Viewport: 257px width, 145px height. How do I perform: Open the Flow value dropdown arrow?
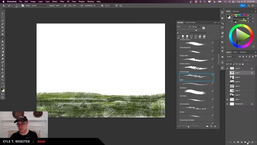pos(78,6)
